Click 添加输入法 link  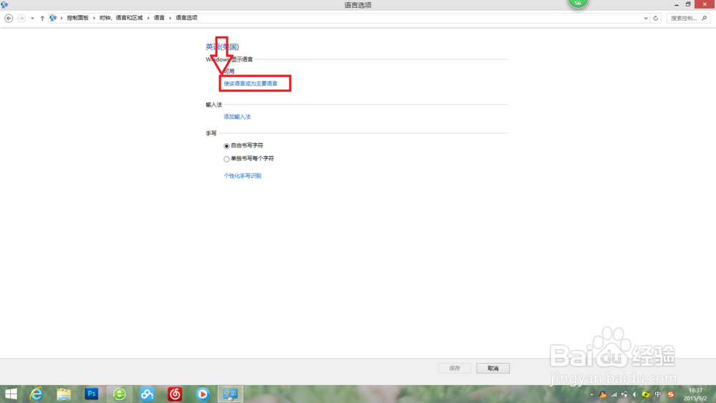(x=237, y=117)
